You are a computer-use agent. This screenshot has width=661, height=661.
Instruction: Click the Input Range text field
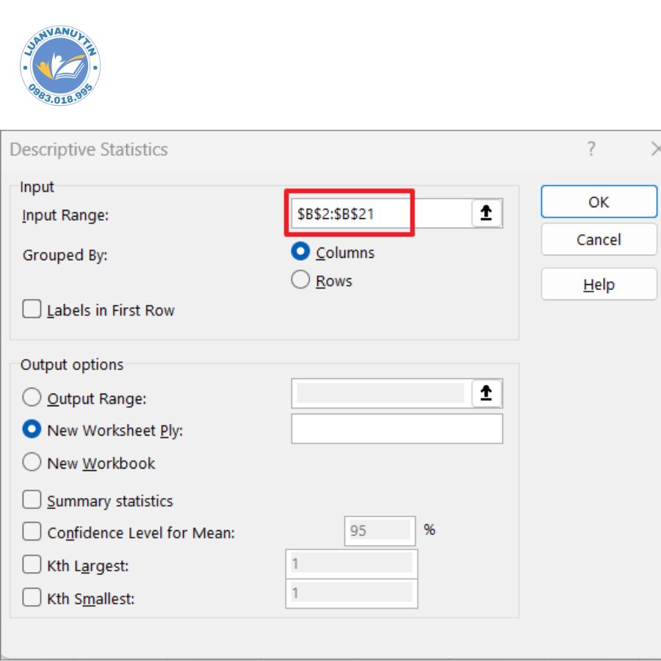[378, 214]
